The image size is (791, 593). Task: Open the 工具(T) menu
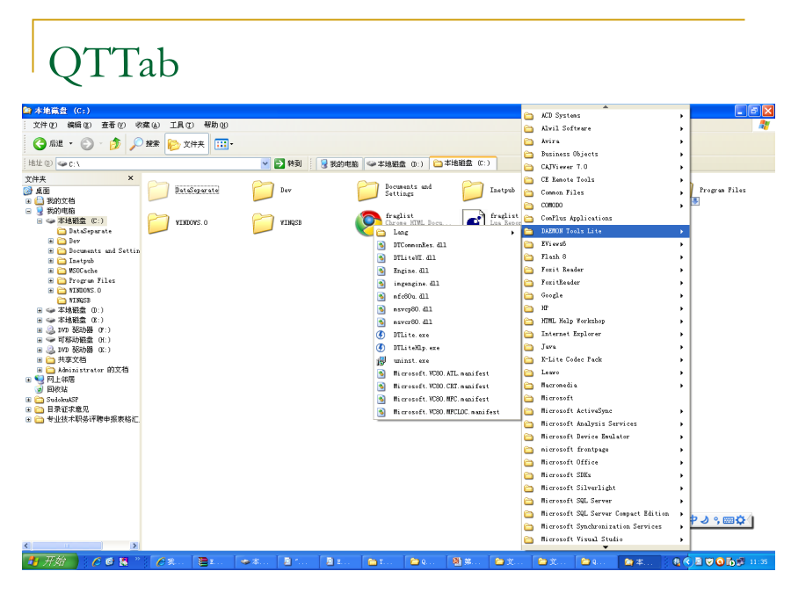(182, 125)
